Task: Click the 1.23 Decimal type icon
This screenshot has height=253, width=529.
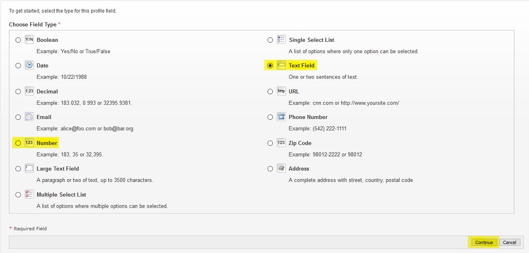Action: click(29, 91)
